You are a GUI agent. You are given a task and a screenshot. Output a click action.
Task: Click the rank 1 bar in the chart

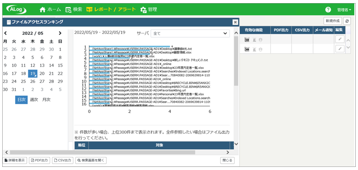point(129,47)
